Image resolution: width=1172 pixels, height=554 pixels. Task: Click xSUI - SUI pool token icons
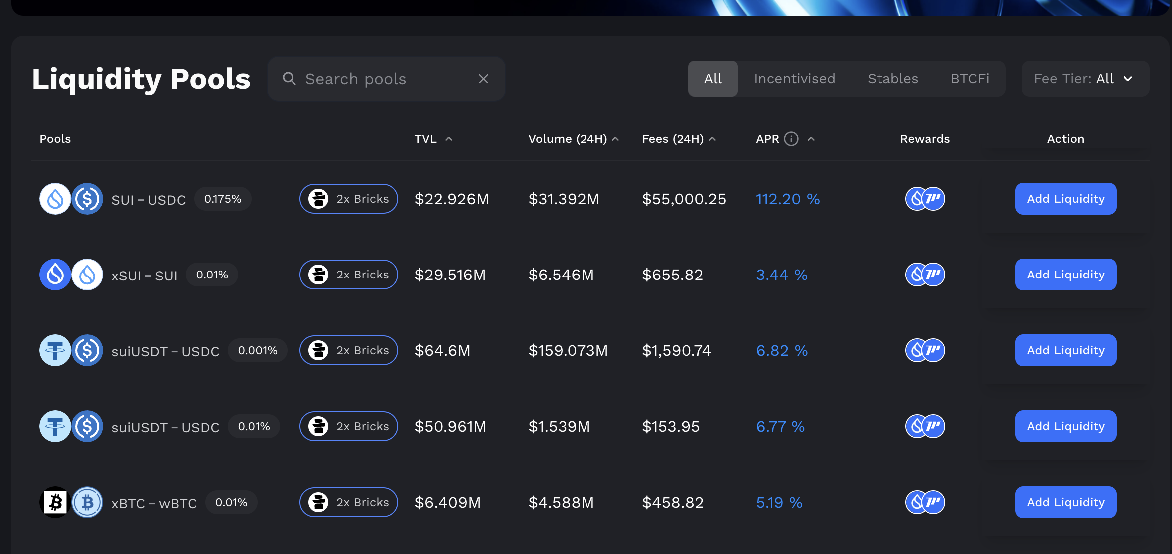[71, 275]
